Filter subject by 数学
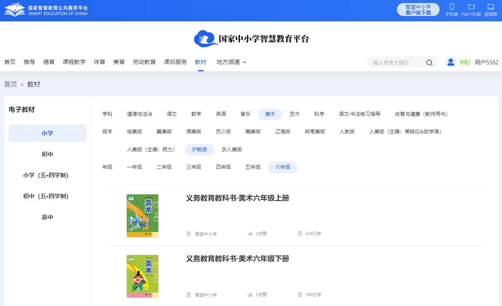Viewport: 502px width, 306px height. click(x=196, y=114)
